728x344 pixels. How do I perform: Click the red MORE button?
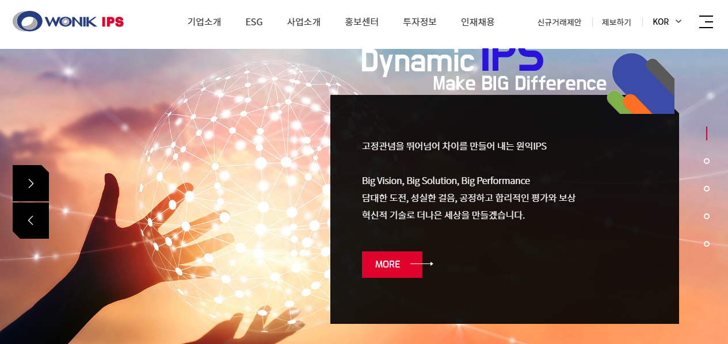tap(392, 265)
